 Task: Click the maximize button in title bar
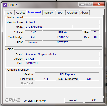tap(89, 4)
